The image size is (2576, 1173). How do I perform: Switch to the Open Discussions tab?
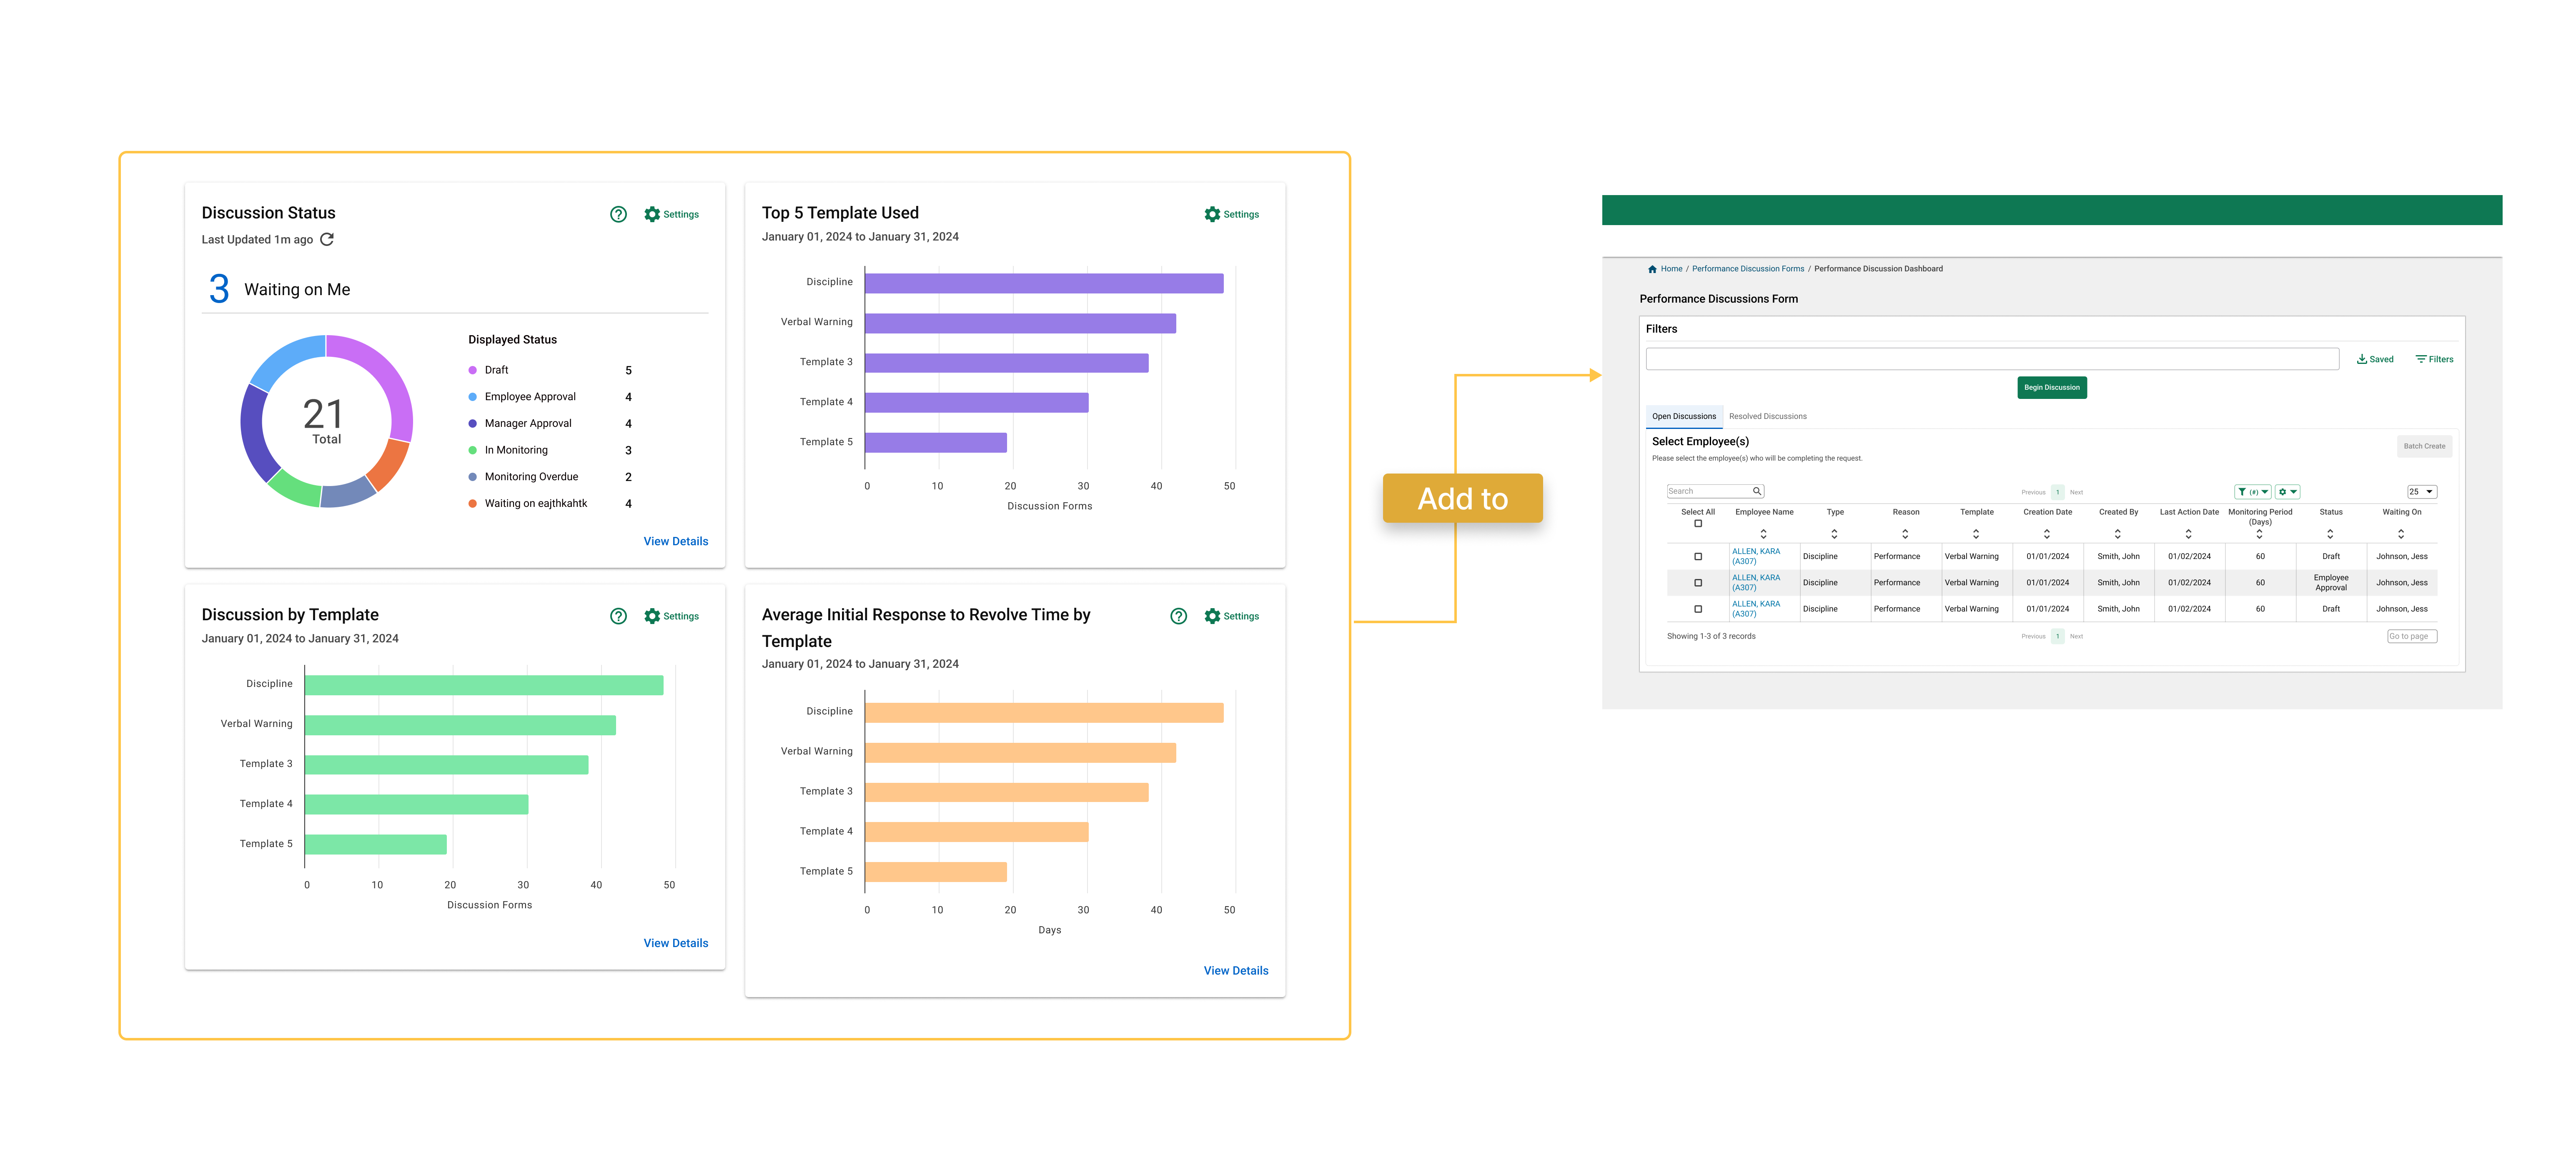(x=1684, y=417)
